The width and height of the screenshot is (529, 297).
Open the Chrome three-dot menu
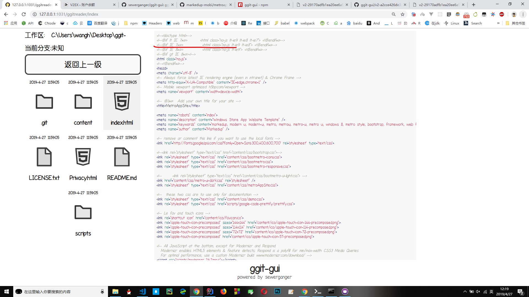[x=523, y=14]
